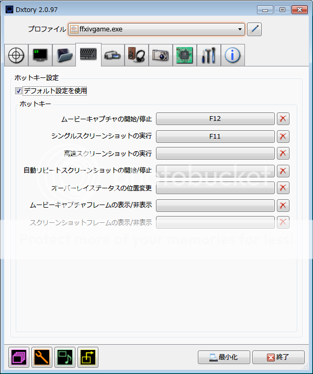The width and height of the screenshot is (313, 374).
Task: Open the photo camera screenshot tab
Action: 161,55
